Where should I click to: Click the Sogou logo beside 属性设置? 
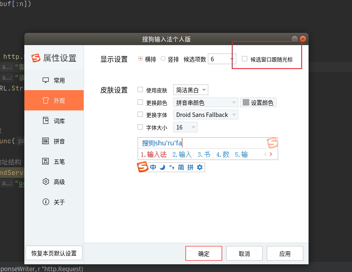click(x=36, y=58)
